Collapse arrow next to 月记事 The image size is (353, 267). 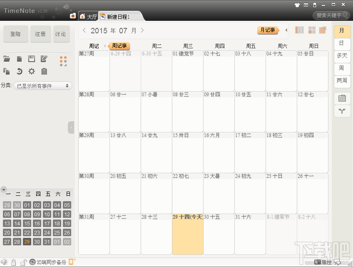pyautogui.click(x=286, y=30)
